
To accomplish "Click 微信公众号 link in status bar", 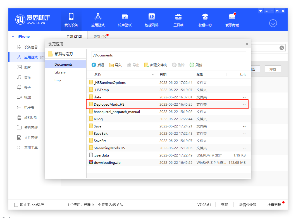I will point(248,205).
